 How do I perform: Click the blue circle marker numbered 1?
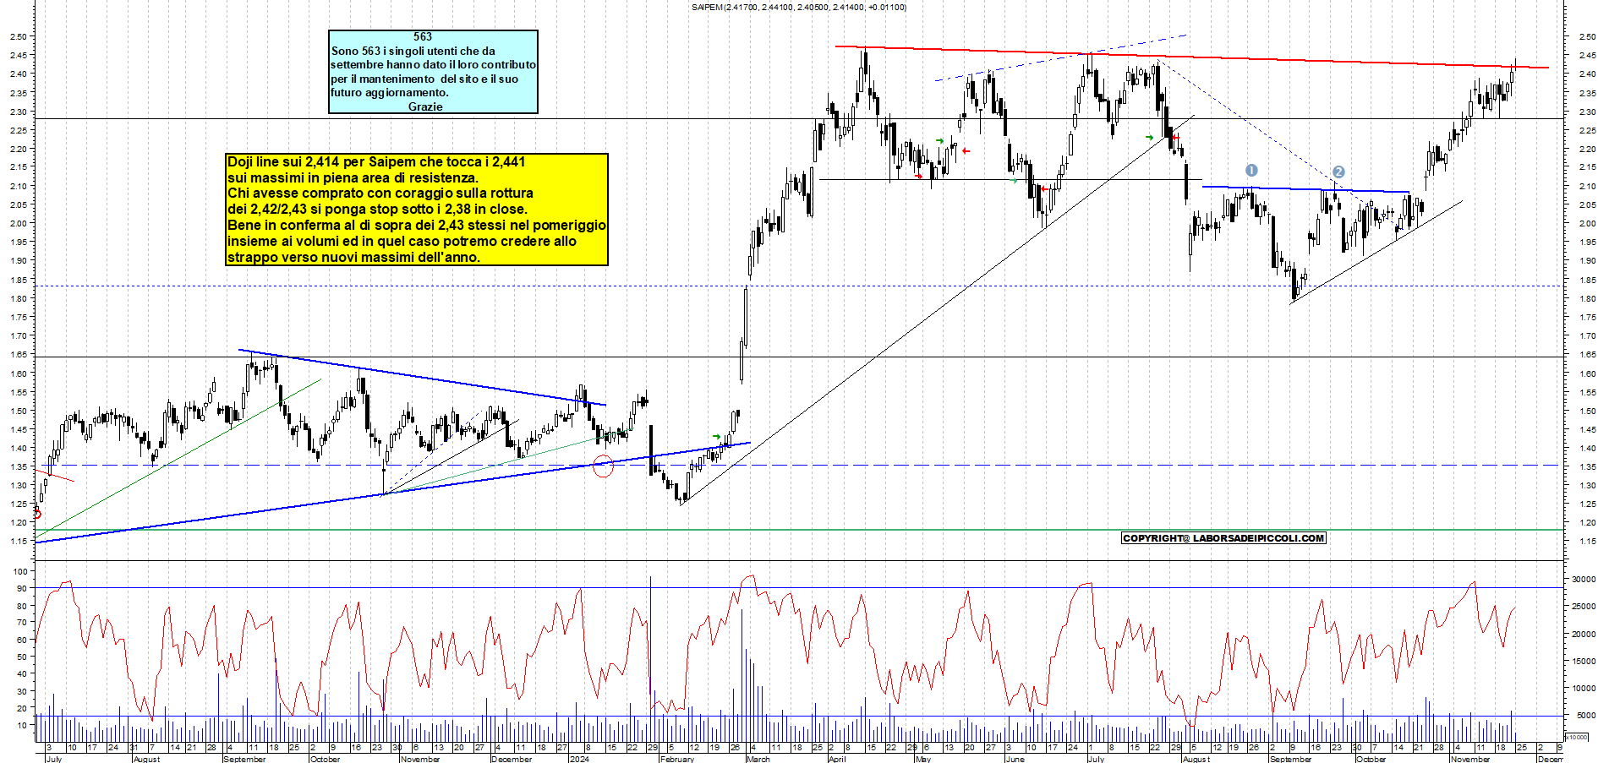click(x=1251, y=171)
